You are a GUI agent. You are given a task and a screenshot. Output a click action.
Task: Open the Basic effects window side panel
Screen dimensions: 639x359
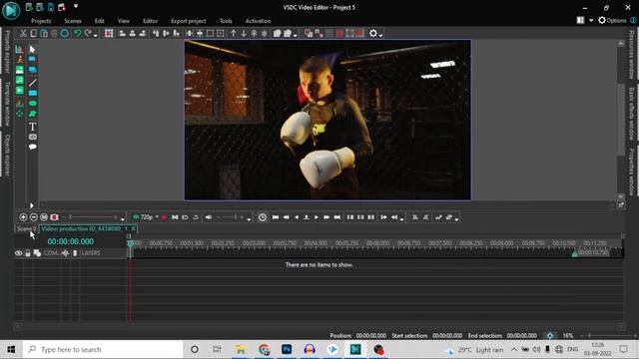point(631,114)
